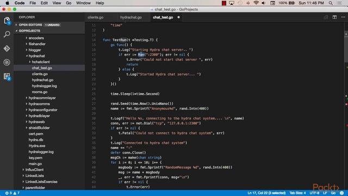The width and height of the screenshot is (348, 196).
Task: Change indentation via Tab Size: 4
Action: coord(297,193)
